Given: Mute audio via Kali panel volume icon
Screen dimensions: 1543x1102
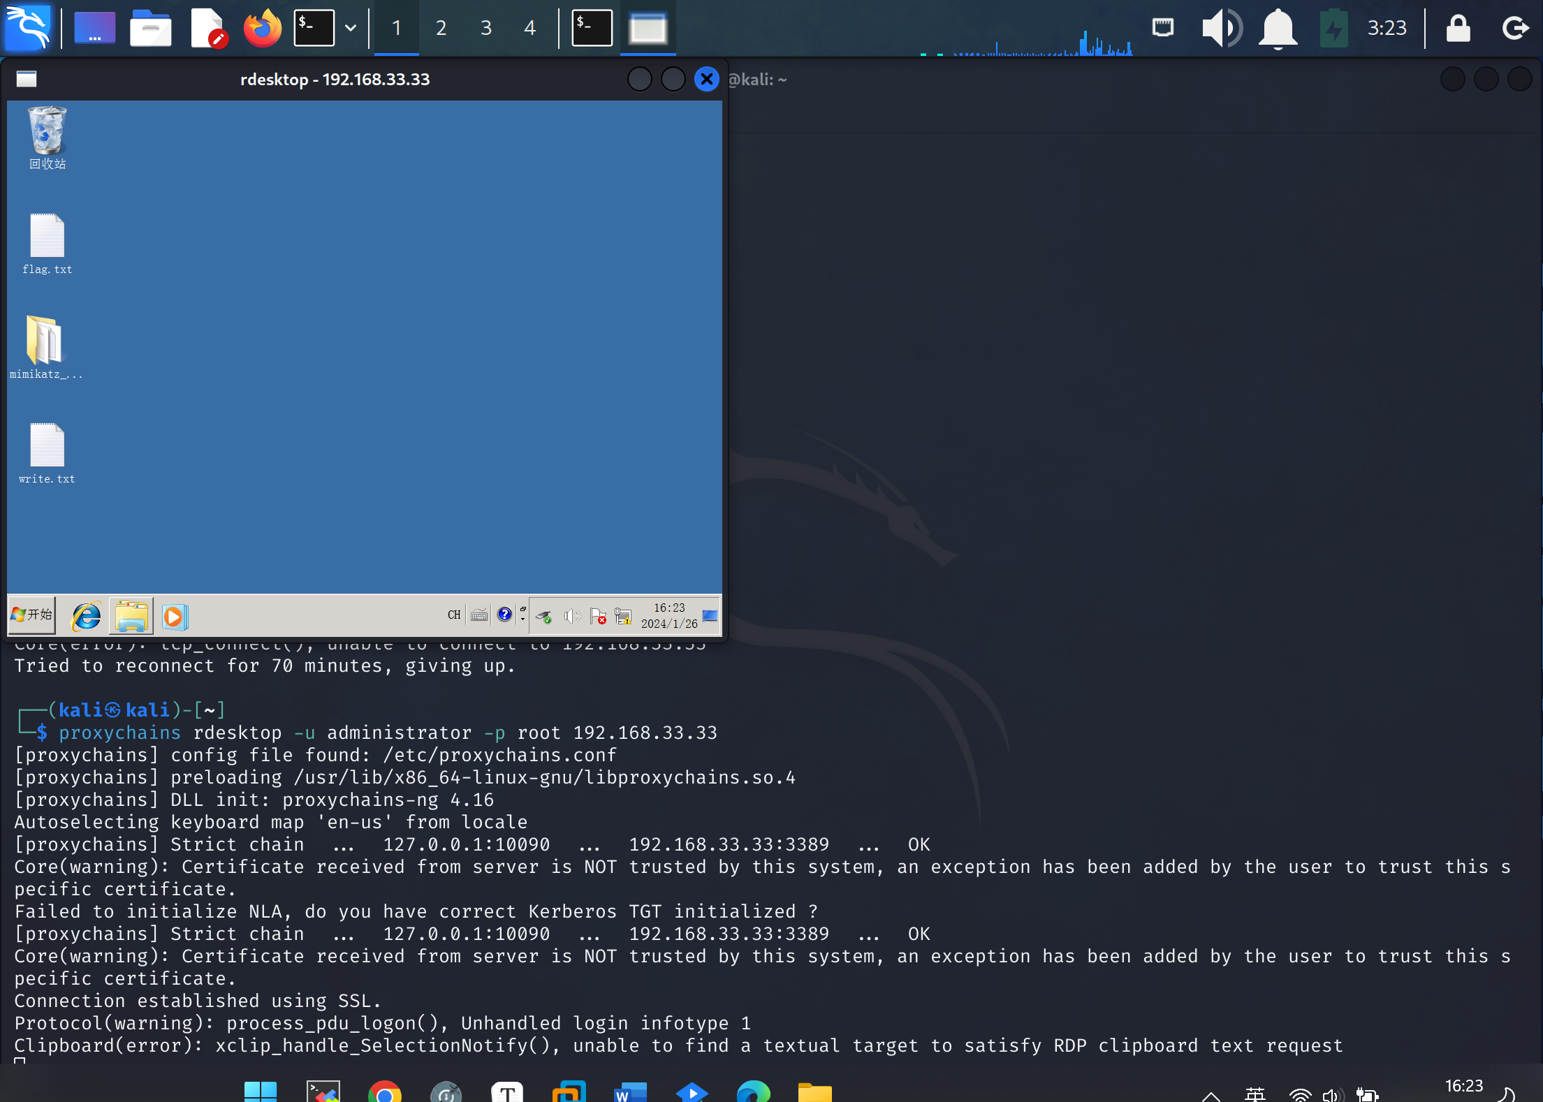Looking at the screenshot, I should [1220, 28].
